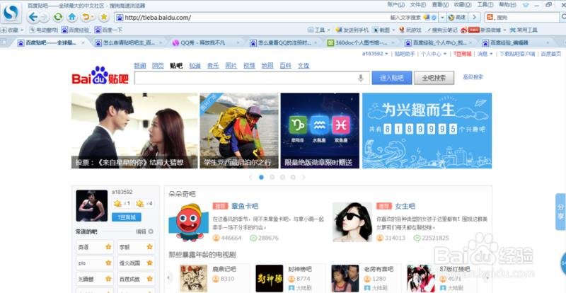Click the URL address bar
566x293 pixels.
pos(253,18)
